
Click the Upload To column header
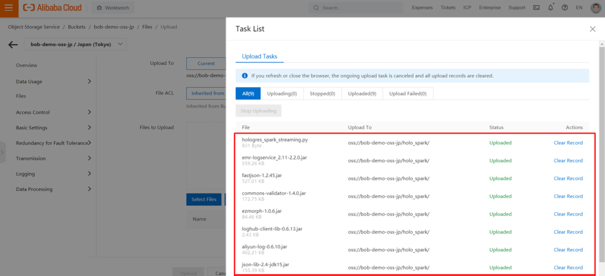[359, 128]
